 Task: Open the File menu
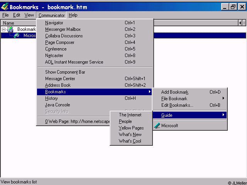point(5,15)
